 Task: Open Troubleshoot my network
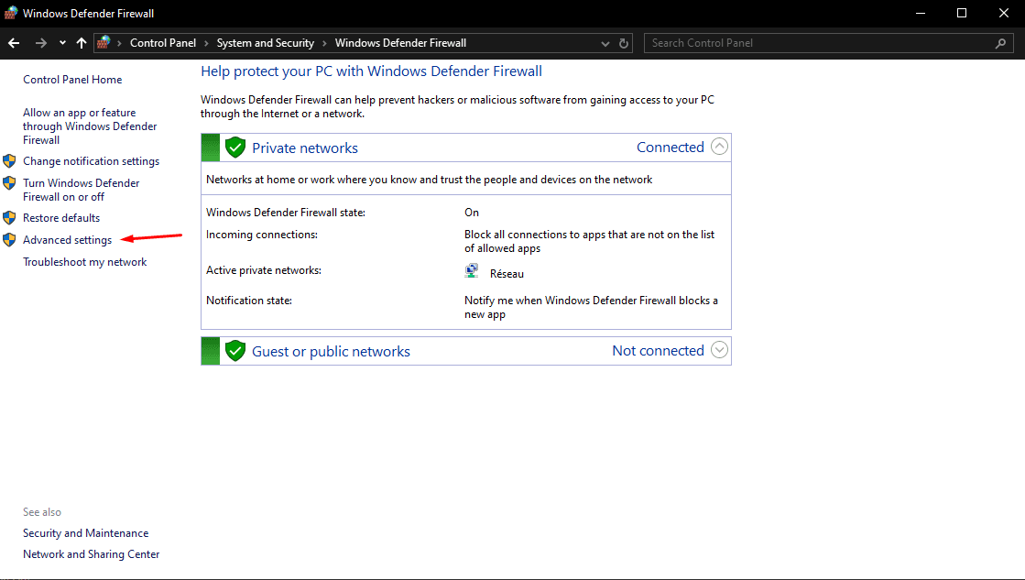pos(85,262)
